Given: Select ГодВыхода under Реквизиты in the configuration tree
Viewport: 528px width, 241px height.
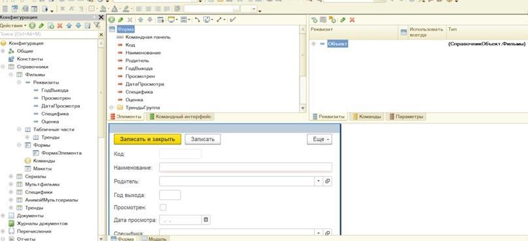Looking at the screenshot, I should [x=54, y=90].
